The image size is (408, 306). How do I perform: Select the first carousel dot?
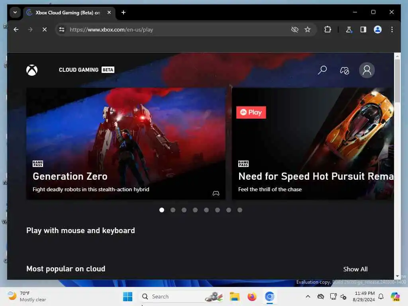coord(162,210)
